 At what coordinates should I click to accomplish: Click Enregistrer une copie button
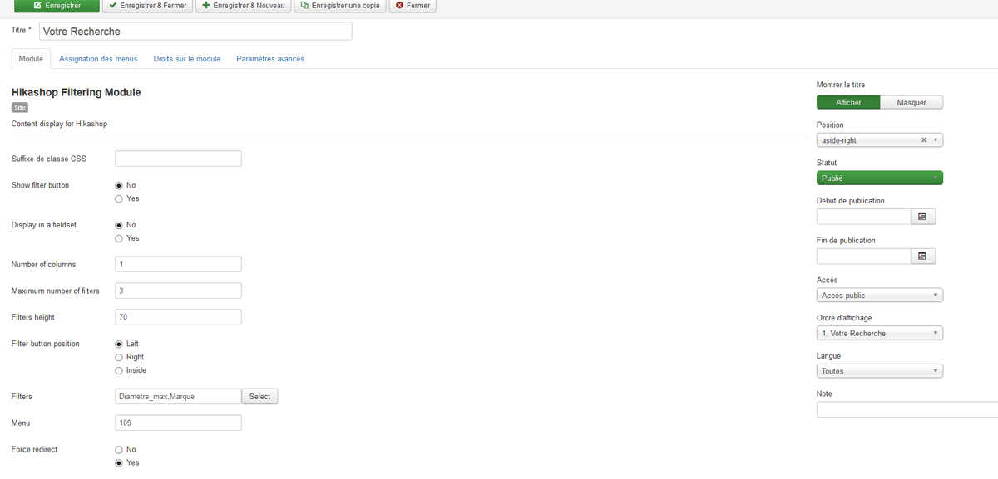(x=340, y=6)
